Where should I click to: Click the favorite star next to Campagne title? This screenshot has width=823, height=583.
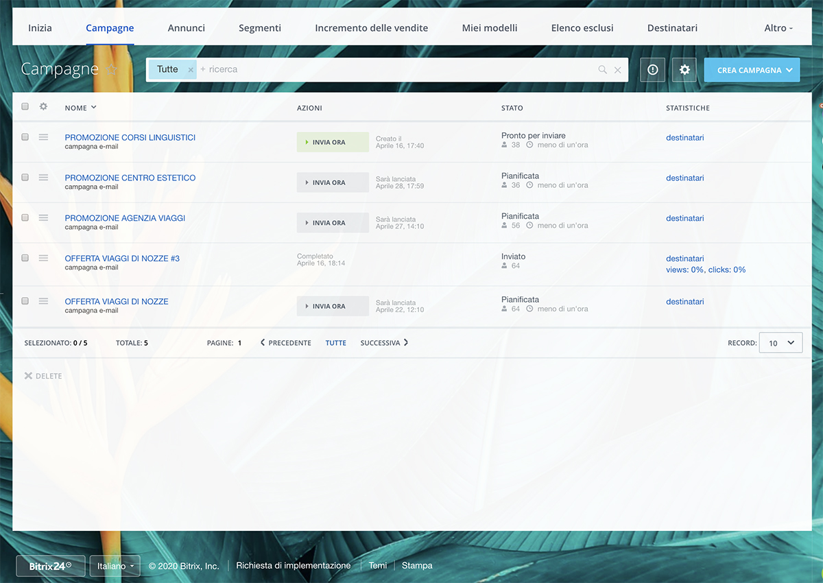(112, 70)
